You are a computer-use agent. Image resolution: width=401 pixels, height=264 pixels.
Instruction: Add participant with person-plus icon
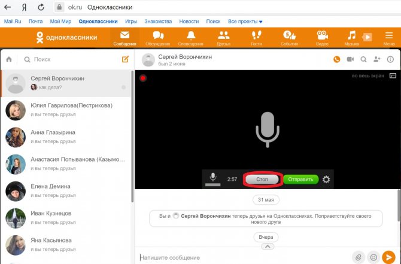click(x=376, y=59)
